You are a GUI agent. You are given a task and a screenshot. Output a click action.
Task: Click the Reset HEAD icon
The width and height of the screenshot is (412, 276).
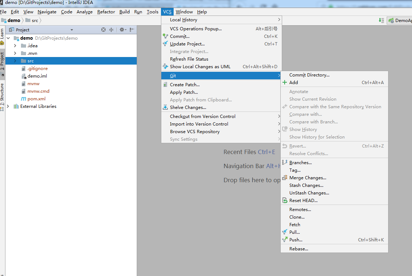[285, 200]
